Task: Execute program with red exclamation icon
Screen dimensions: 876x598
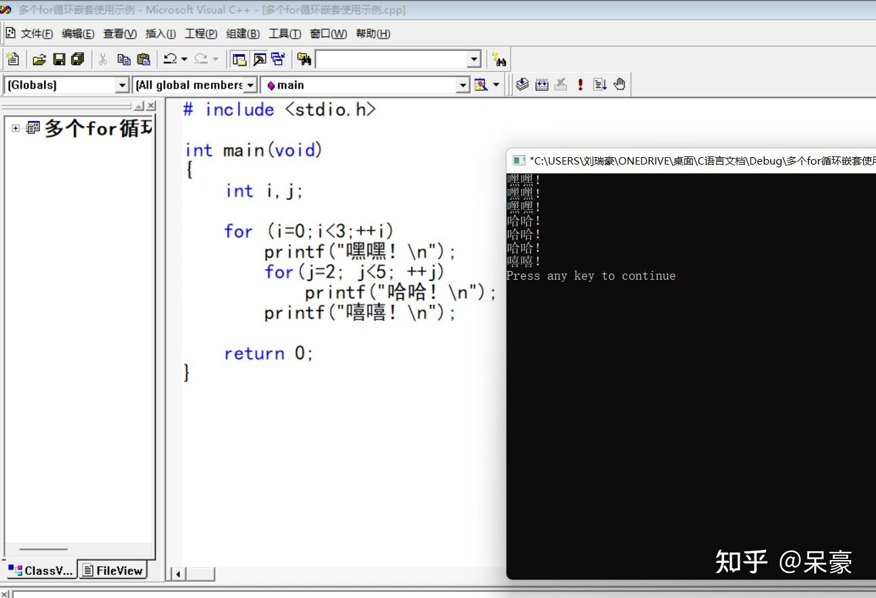Action: click(580, 85)
